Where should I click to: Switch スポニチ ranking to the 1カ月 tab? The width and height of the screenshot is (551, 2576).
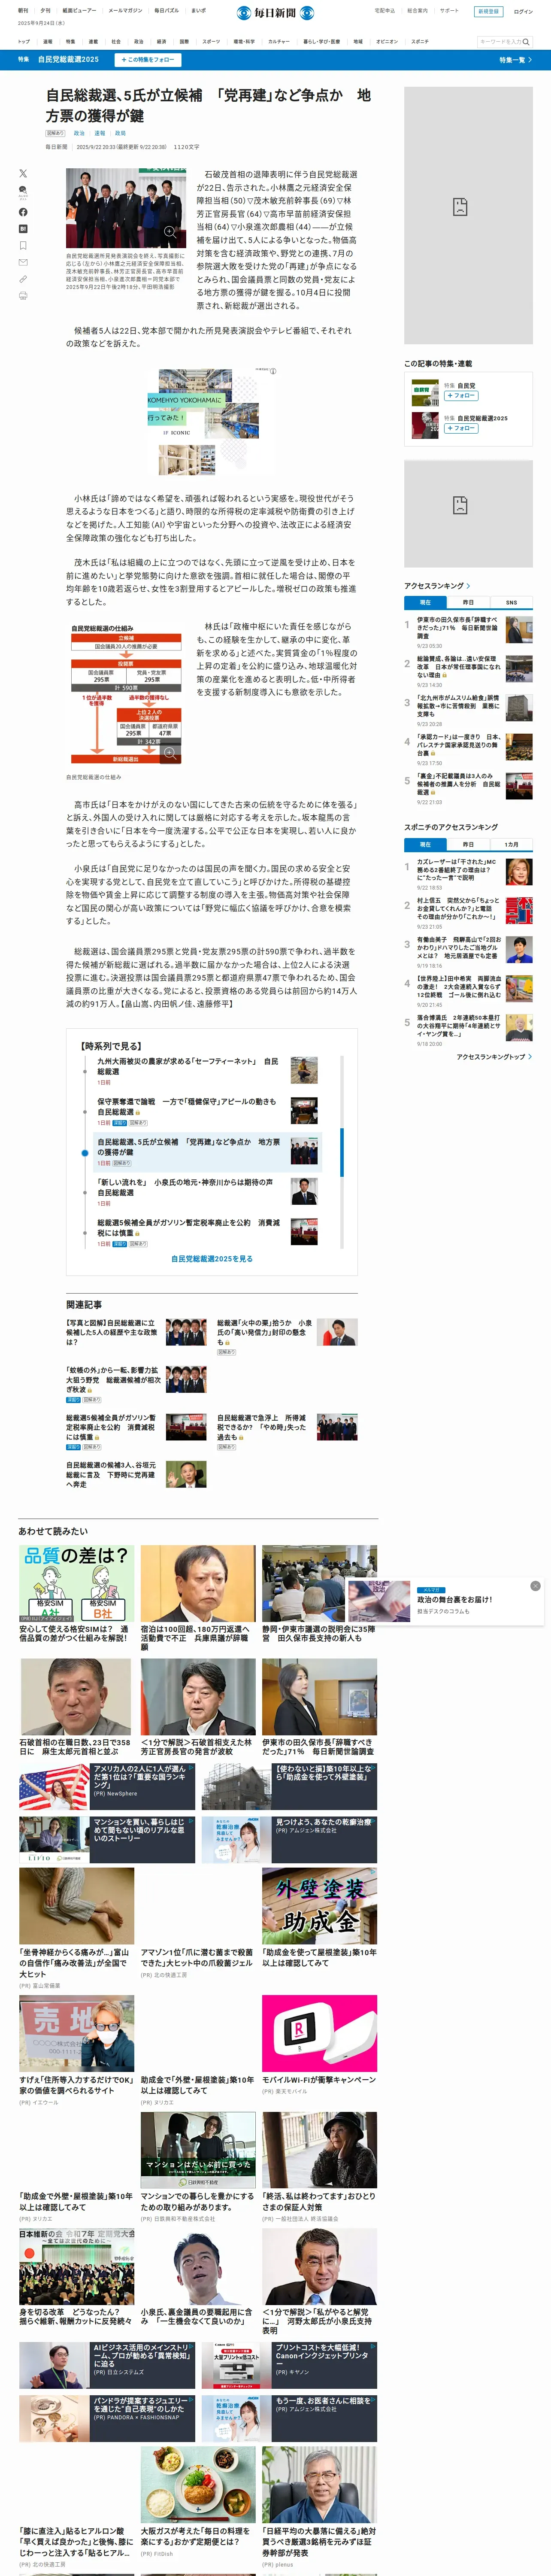click(x=511, y=844)
